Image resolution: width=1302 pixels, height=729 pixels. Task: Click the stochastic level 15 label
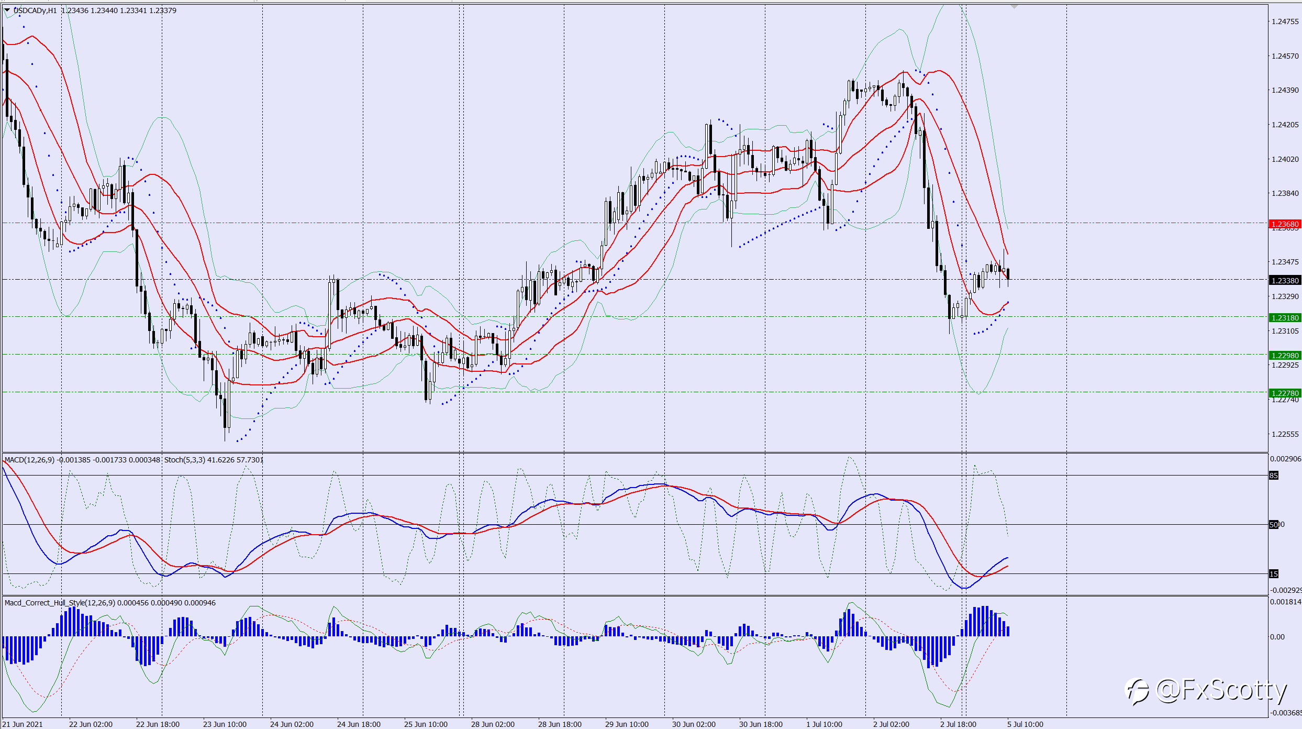tap(1274, 574)
